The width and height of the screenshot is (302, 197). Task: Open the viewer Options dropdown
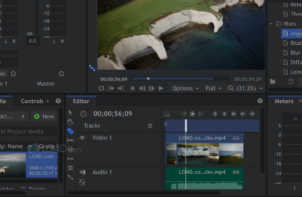pos(185,88)
